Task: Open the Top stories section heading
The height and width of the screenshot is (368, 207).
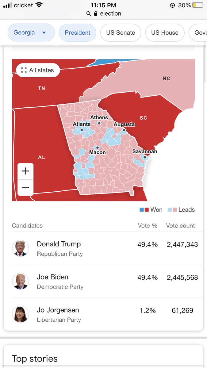Action: click(x=35, y=358)
